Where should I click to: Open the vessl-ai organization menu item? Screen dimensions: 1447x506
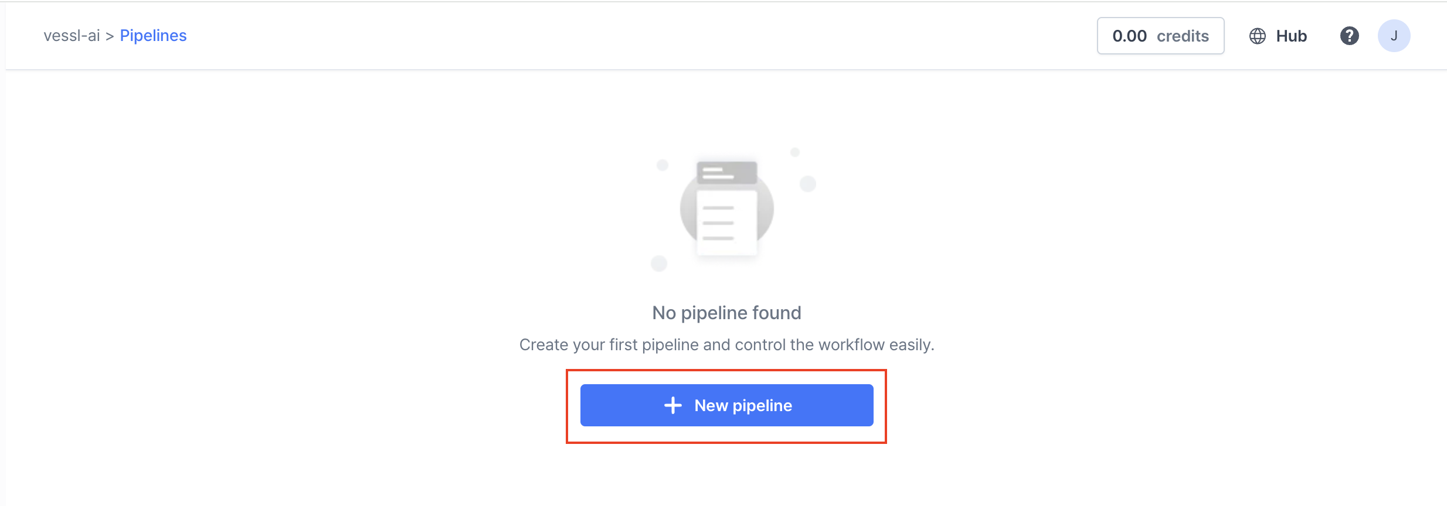click(x=72, y=35)
